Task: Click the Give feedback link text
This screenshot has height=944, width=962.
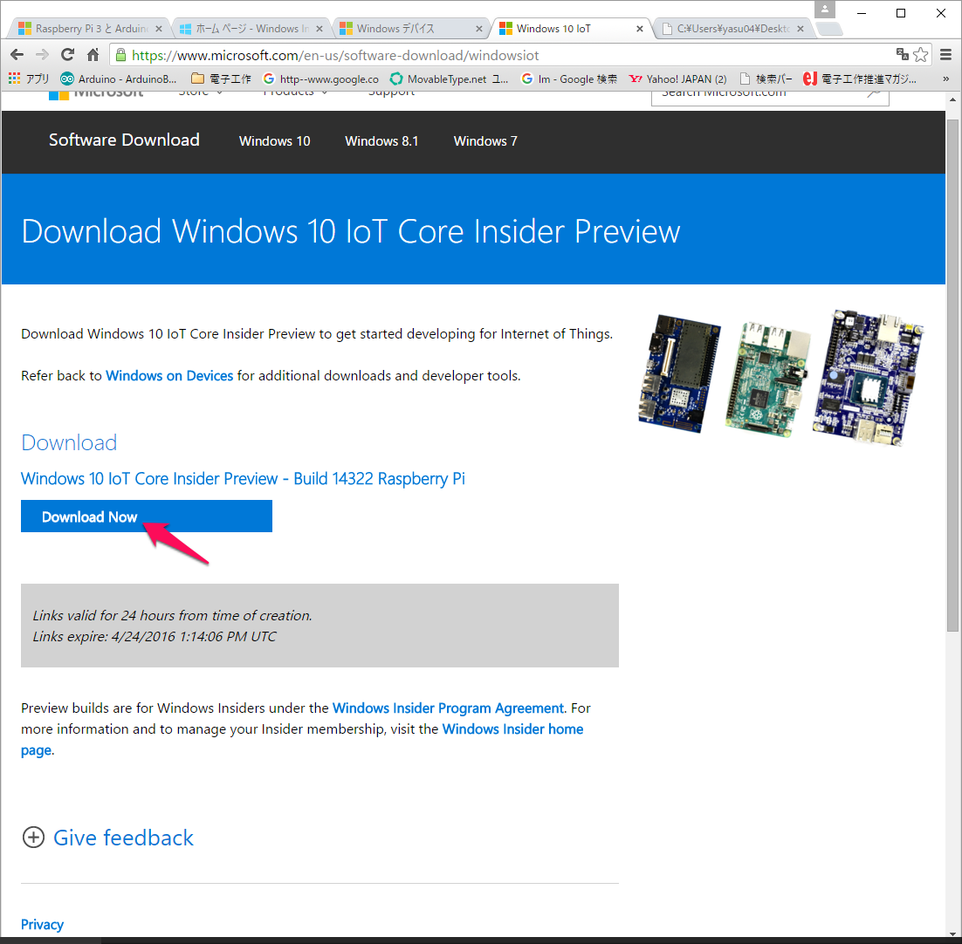Action: point(123,838)
